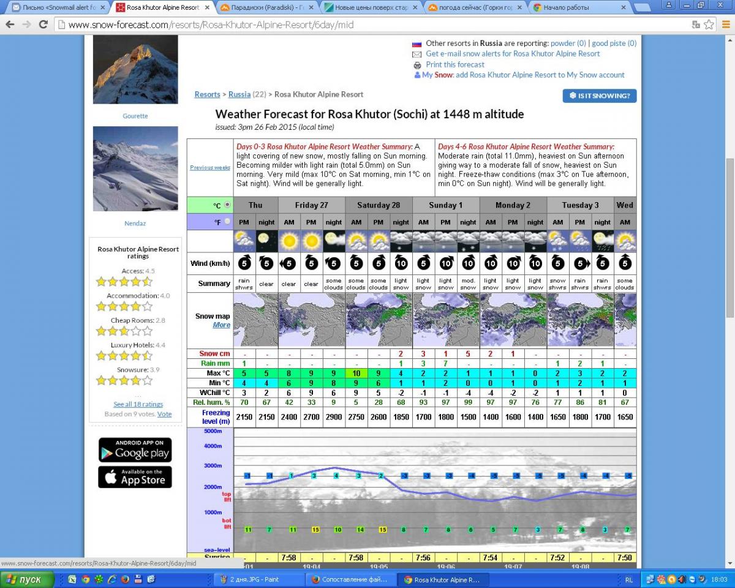Click the envelope icon for e-mail snow alerts

[x=417, y=54]
